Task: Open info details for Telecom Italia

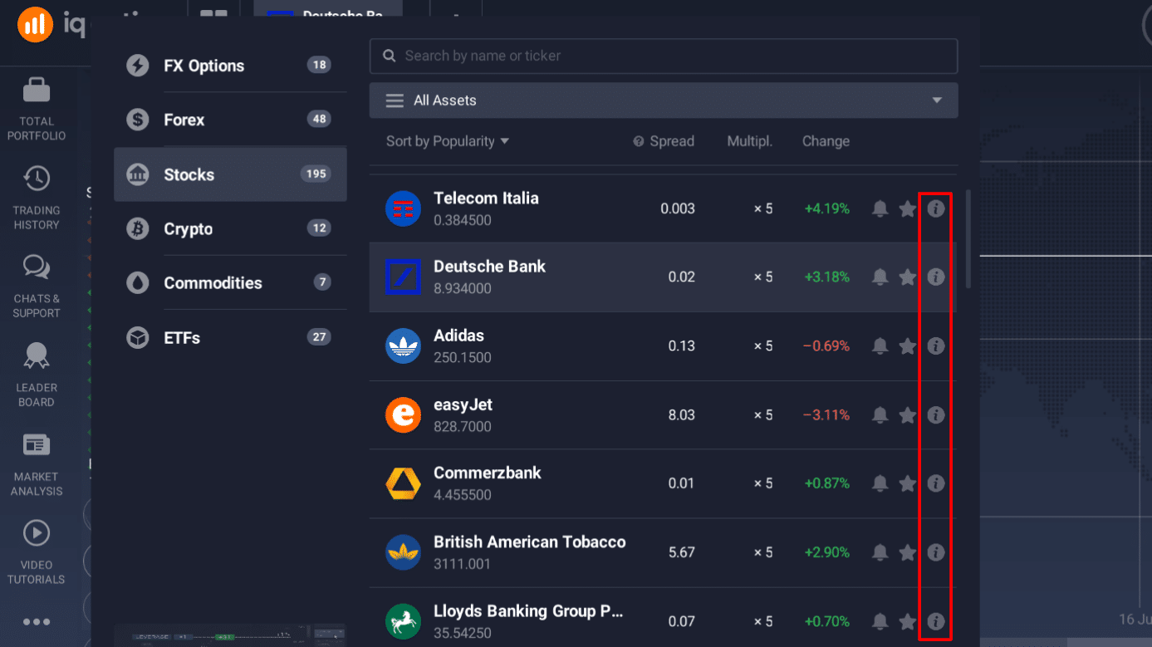Action: 936,208
